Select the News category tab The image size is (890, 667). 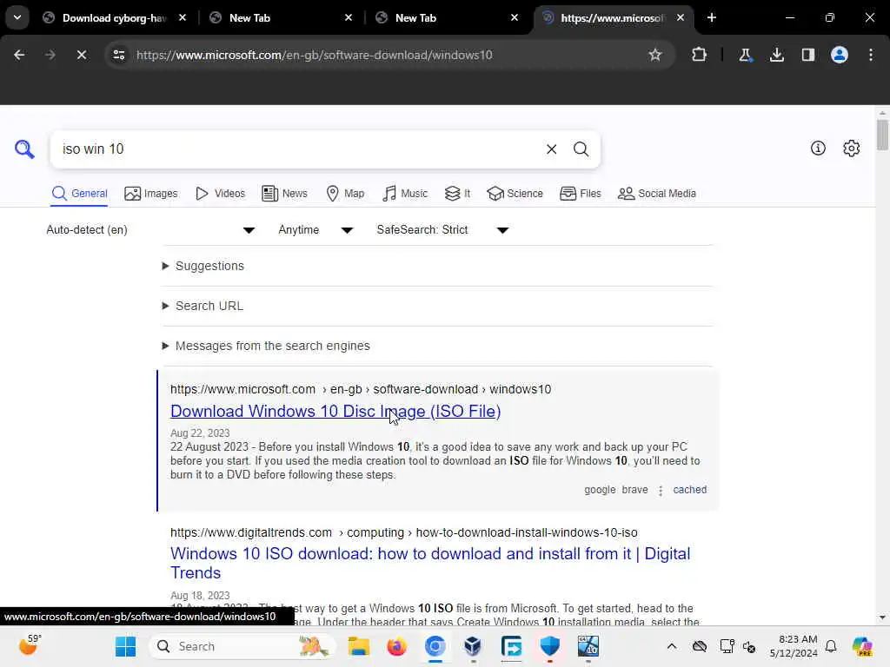284,194
